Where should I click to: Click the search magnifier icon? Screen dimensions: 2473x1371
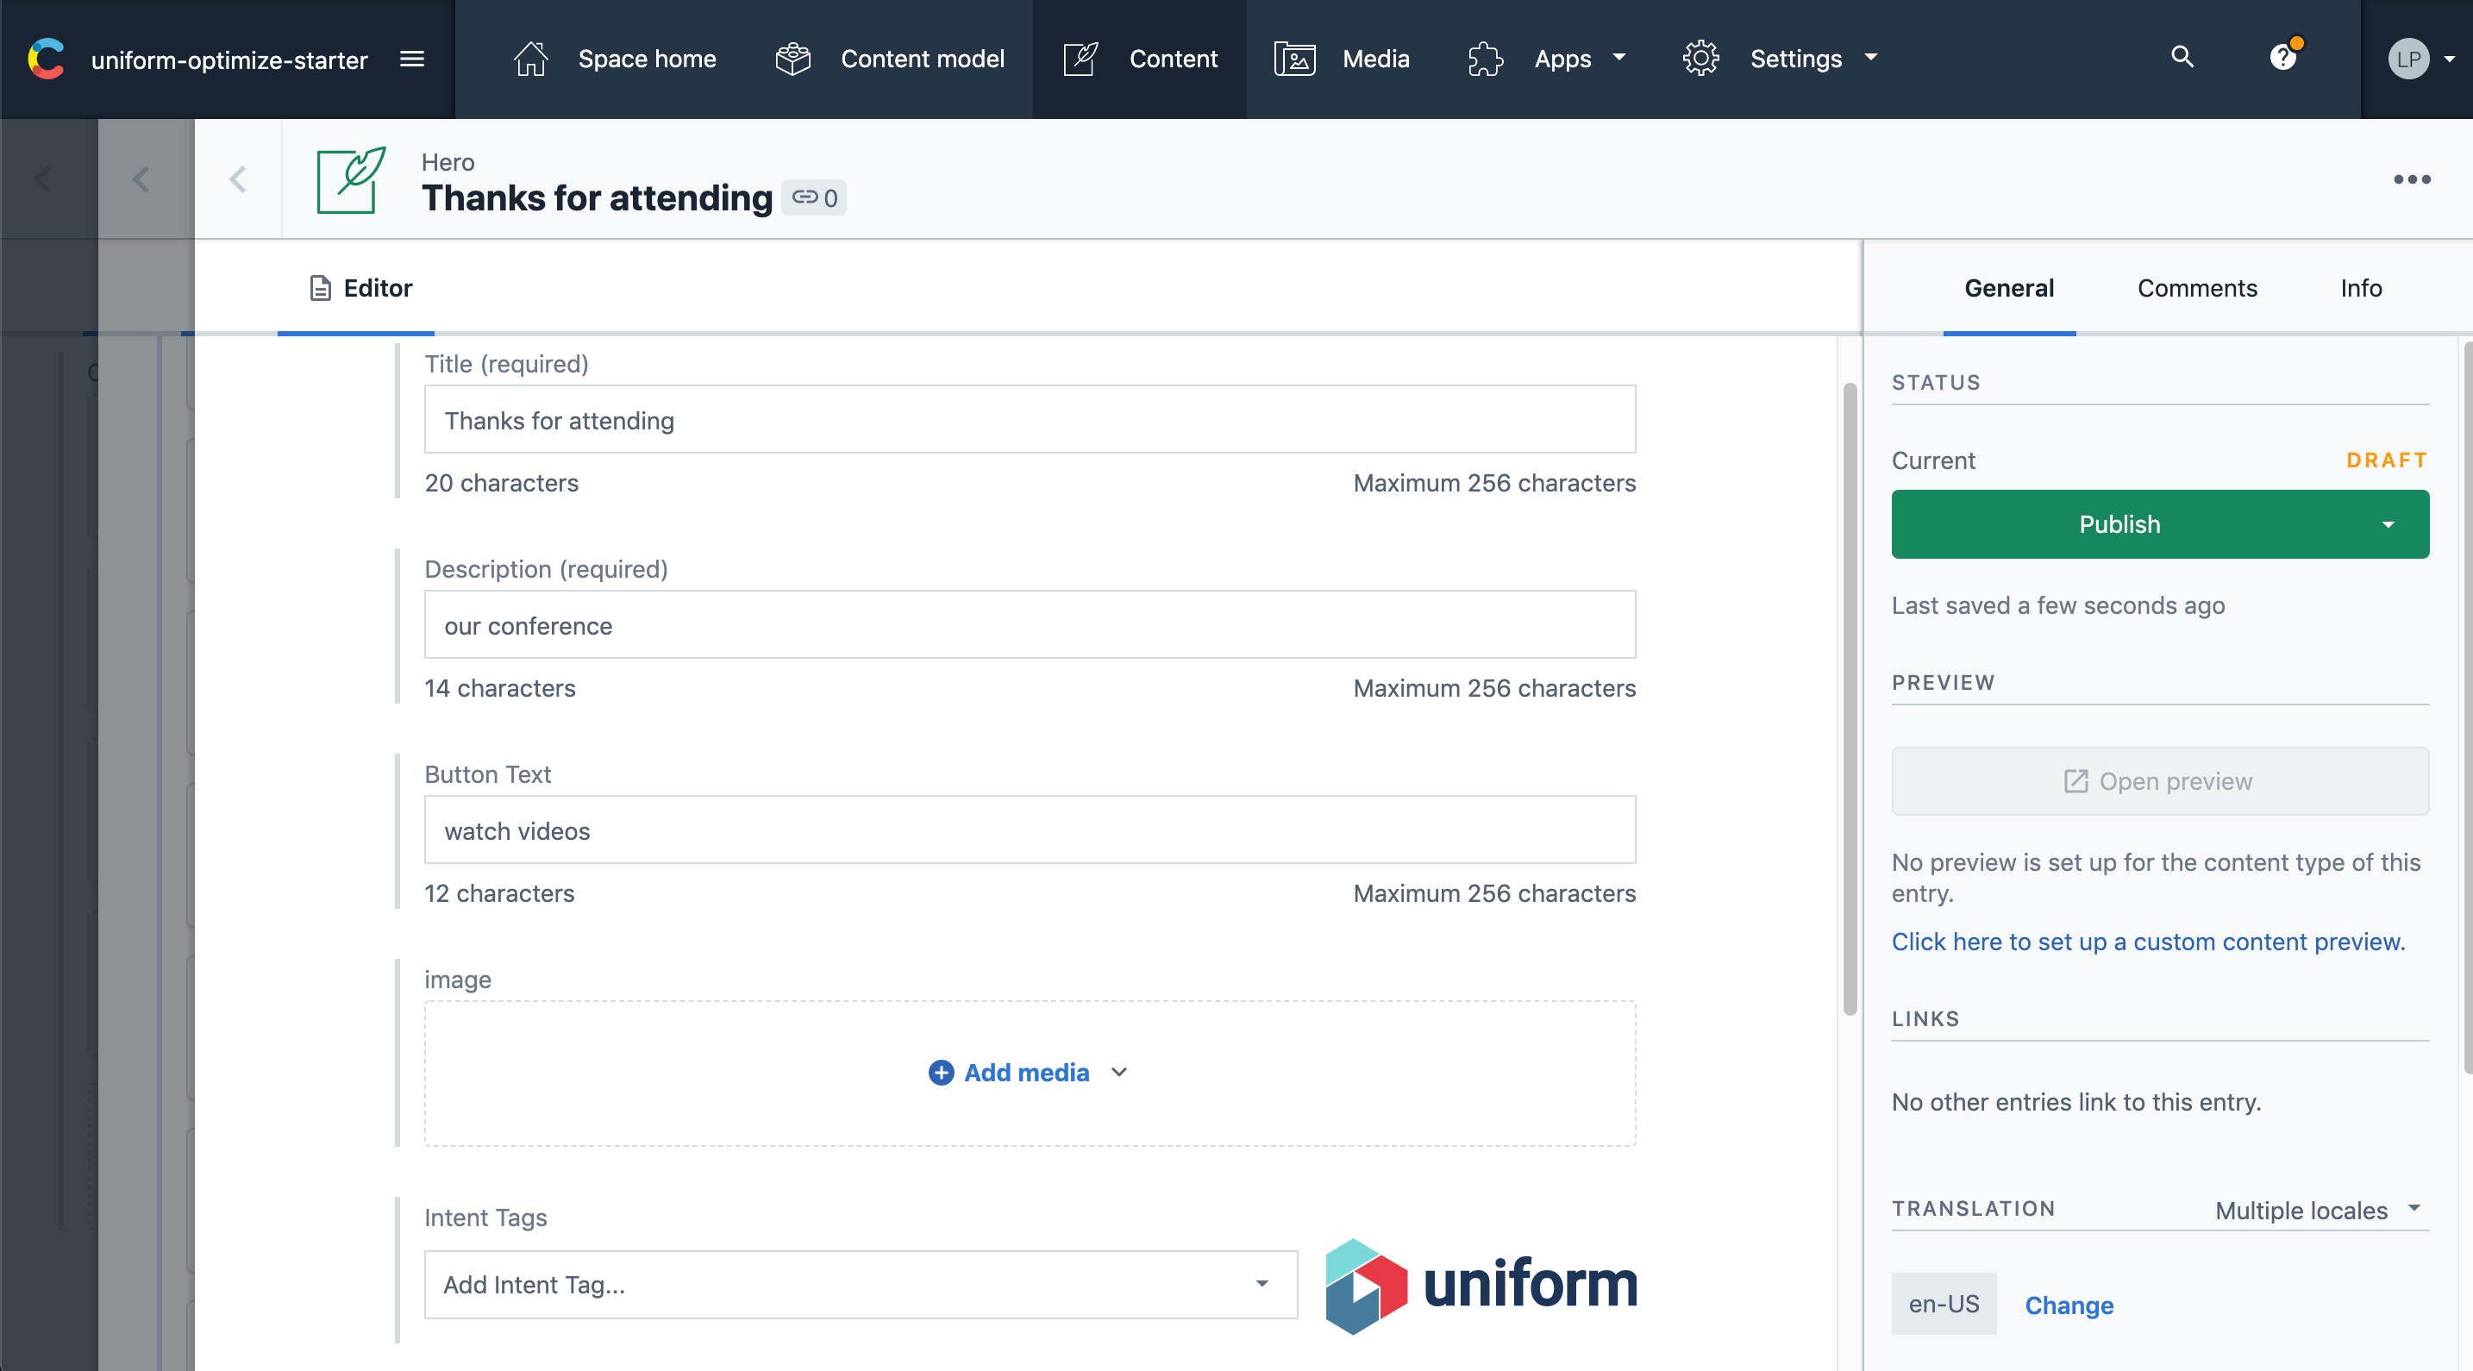pos(2182,57)
